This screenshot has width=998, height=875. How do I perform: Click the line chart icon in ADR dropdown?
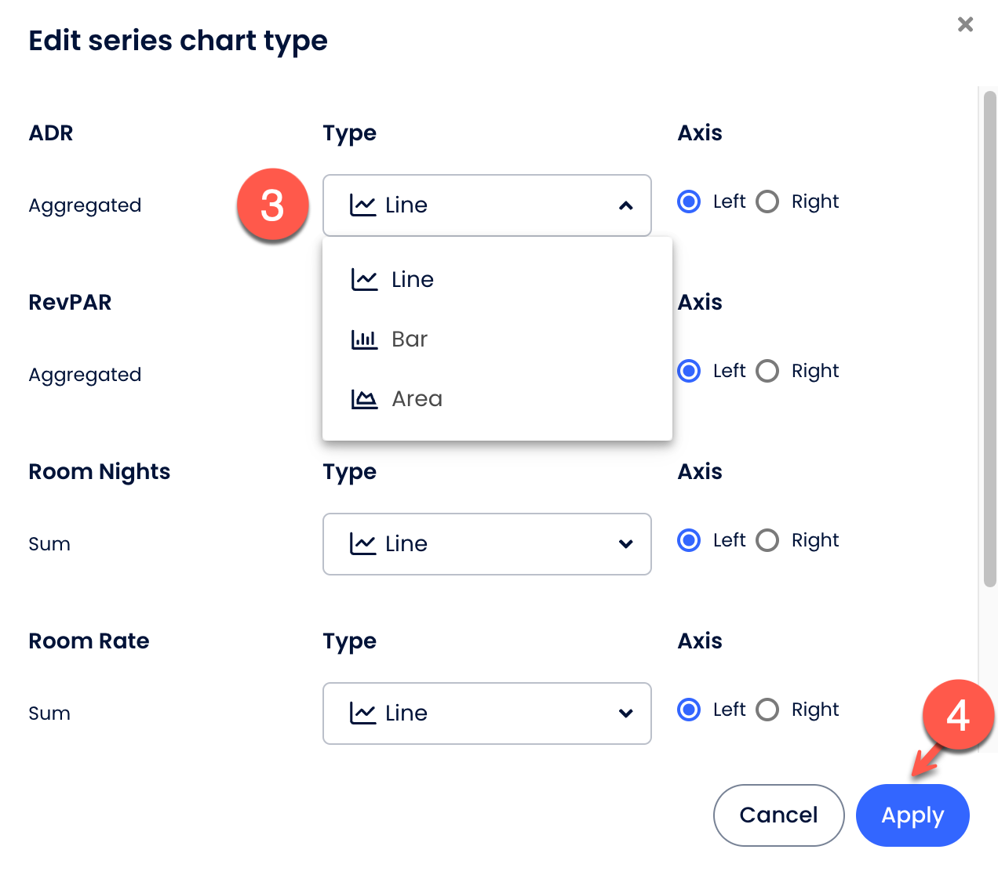(362, 205)
